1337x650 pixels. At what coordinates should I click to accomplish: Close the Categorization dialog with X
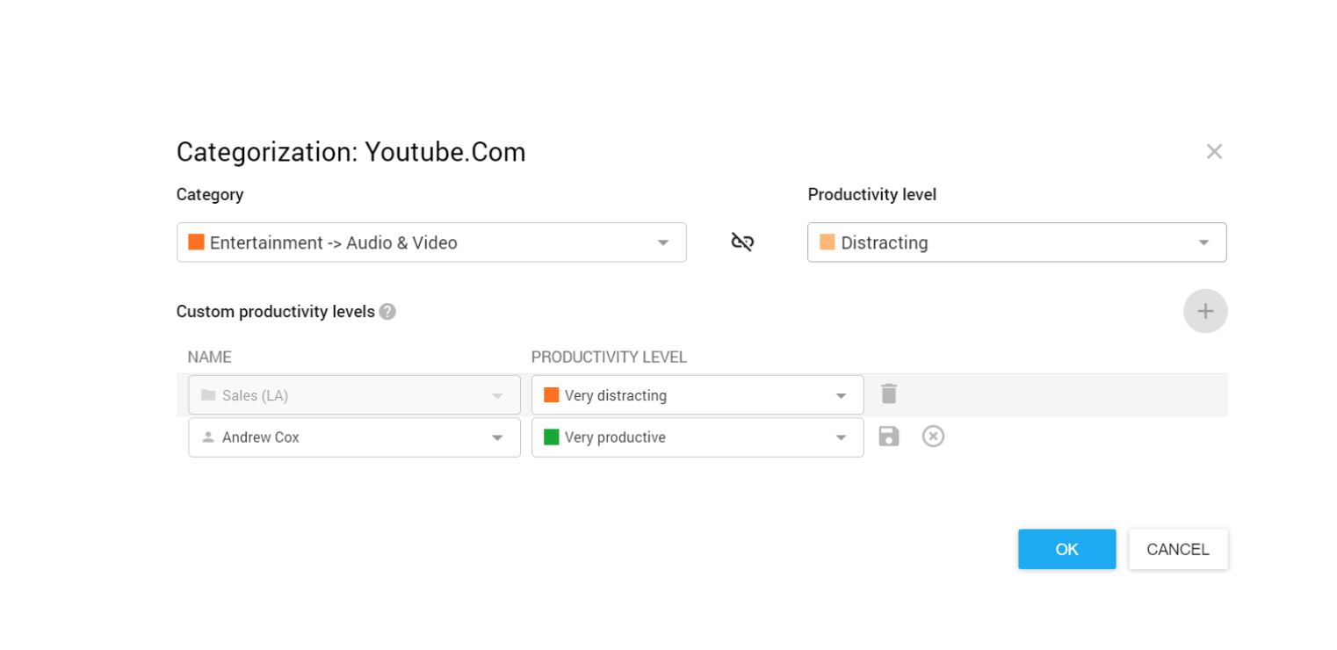coord(1214,152)
